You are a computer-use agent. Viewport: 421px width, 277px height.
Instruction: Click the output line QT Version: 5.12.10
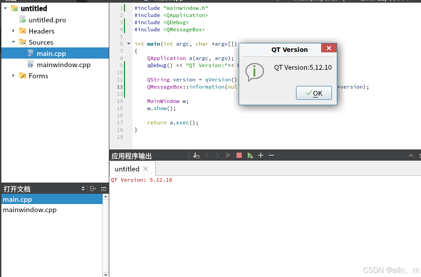click(142, 180)
